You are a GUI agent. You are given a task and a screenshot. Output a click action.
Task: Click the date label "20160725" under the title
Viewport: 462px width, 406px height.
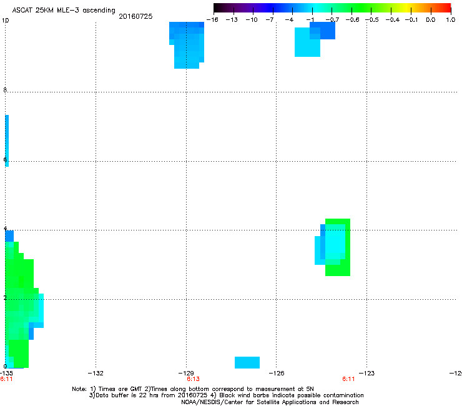point(135,16)
